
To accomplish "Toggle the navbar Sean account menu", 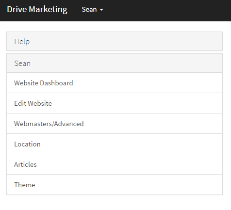I will click(x=93, y=9).
